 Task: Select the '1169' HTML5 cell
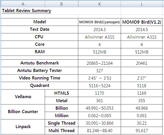[x=142, y=93]
